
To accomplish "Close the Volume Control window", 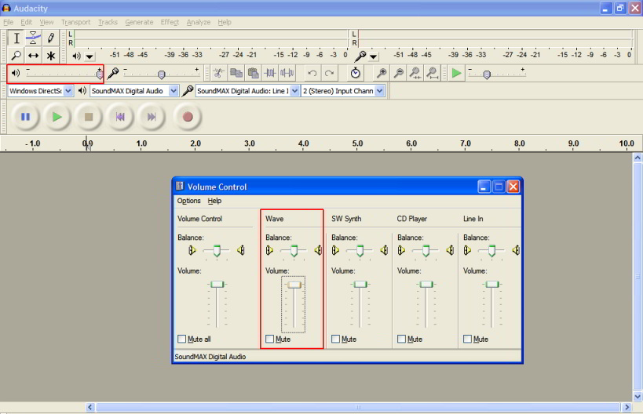I will tap(513, 187).
